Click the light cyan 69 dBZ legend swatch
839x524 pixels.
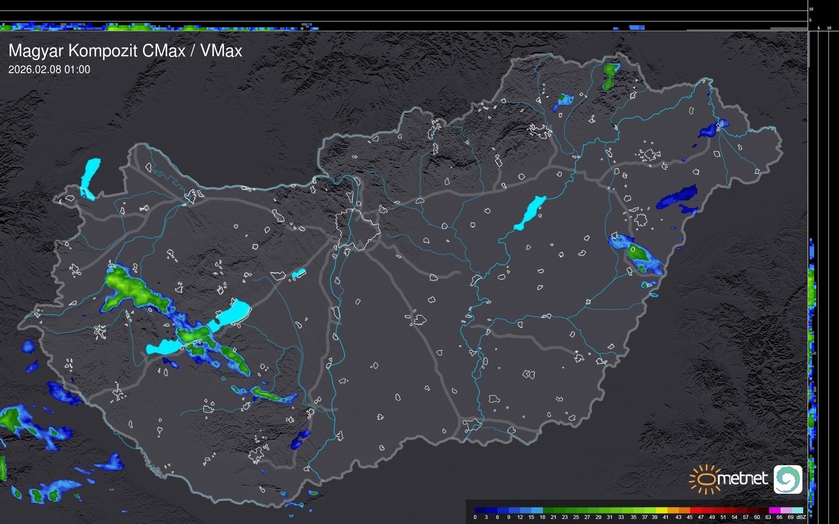(797, 510)
